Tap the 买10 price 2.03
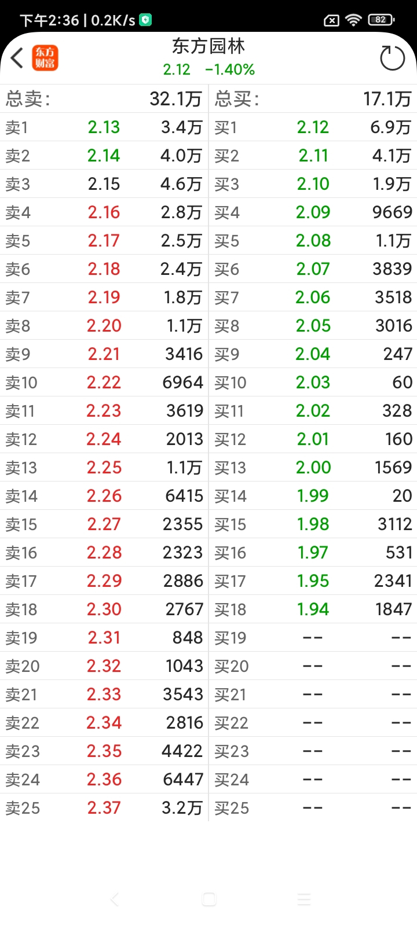Image resolution: width=417 pixels, height=926 pixels. coord(313,383)
